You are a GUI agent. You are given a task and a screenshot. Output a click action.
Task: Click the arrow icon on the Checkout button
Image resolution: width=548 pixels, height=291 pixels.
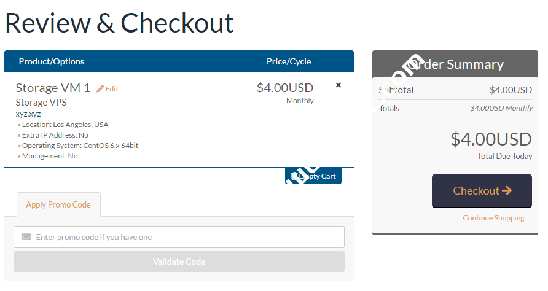tap(507, 191)
